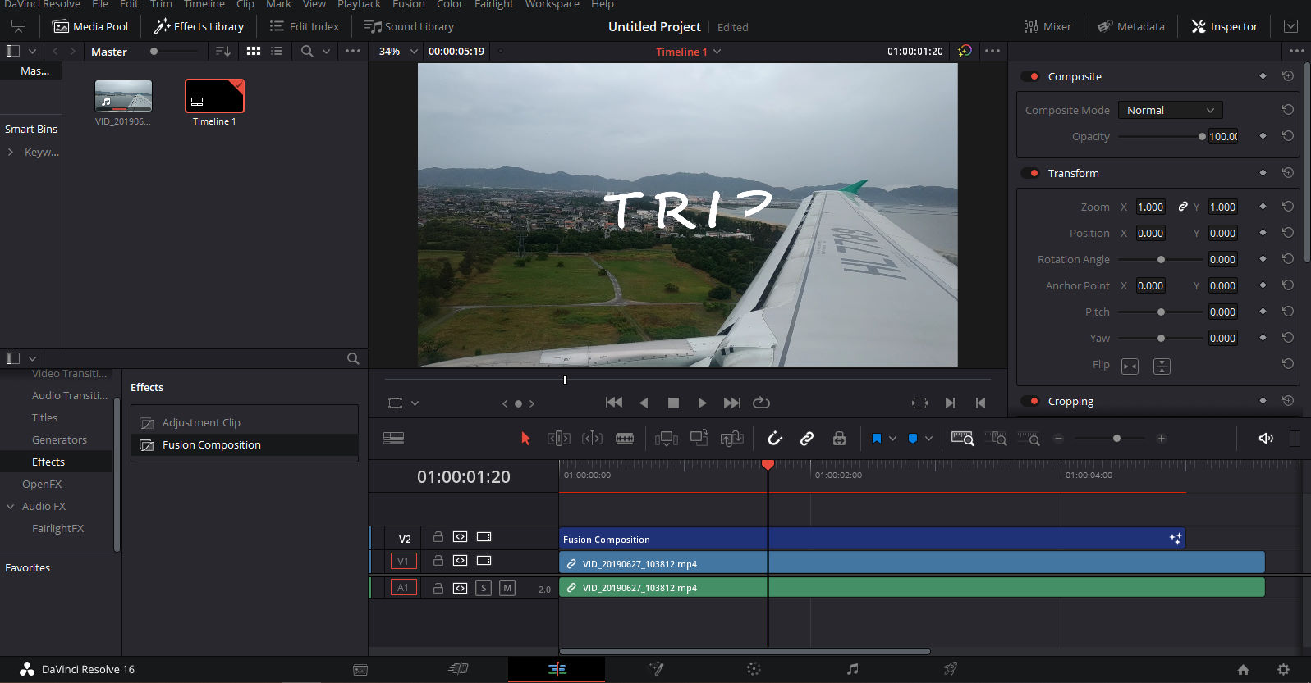1311x683 pixels.
Task: Toggle the Cropping section enable dot
Action: pos(1030,401)
